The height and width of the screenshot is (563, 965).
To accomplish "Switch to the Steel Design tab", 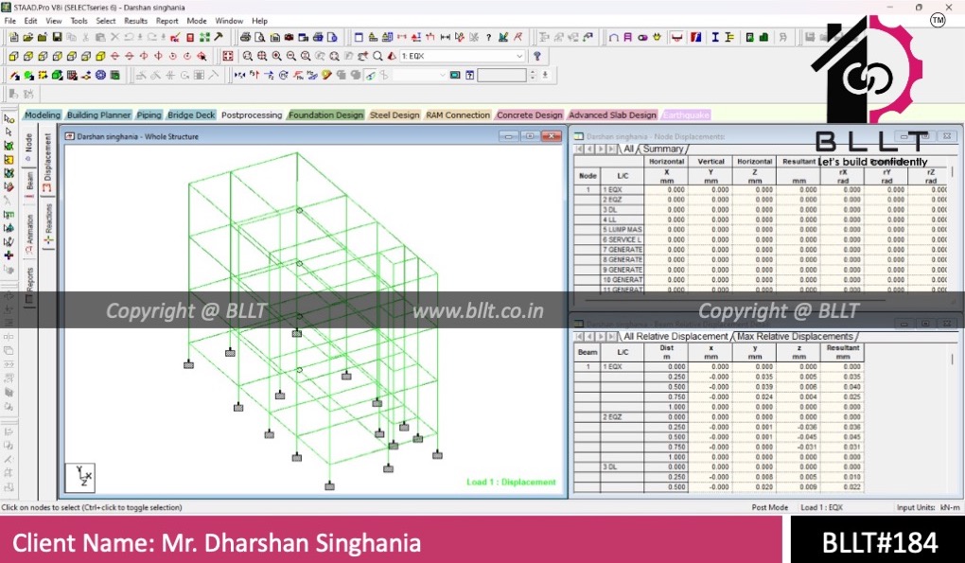I will (394, 115).
